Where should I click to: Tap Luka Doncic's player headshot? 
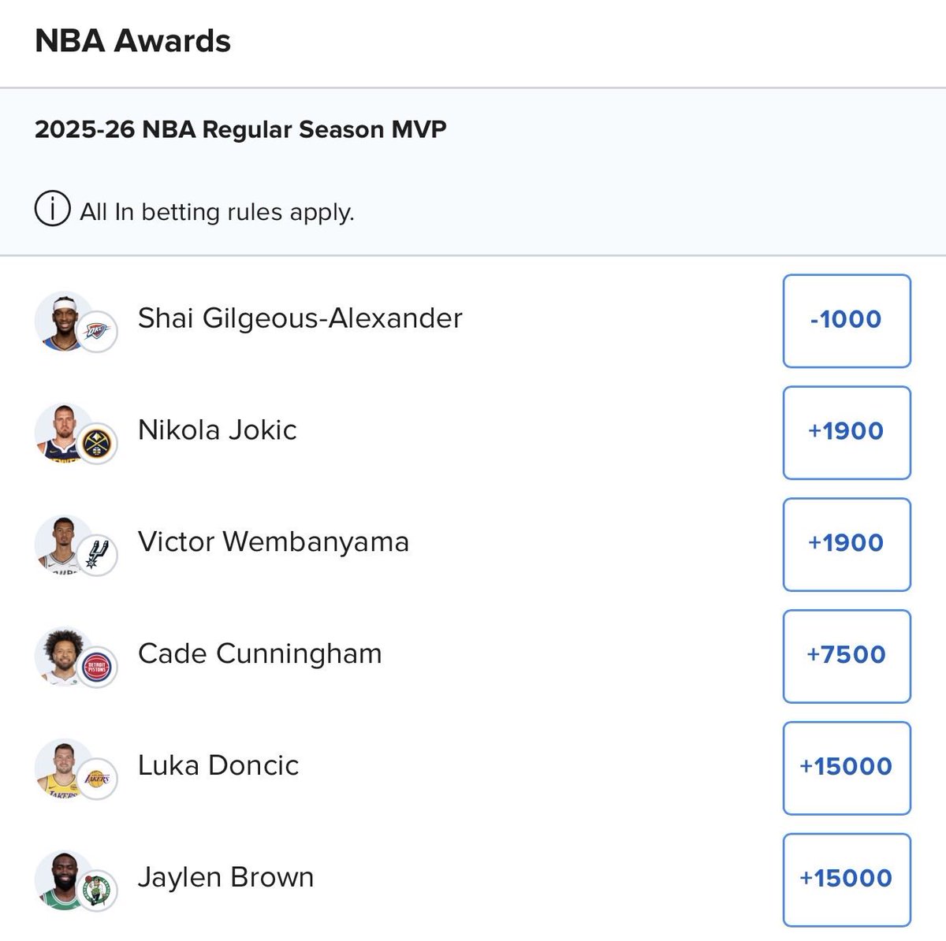[x=63, y=768]
